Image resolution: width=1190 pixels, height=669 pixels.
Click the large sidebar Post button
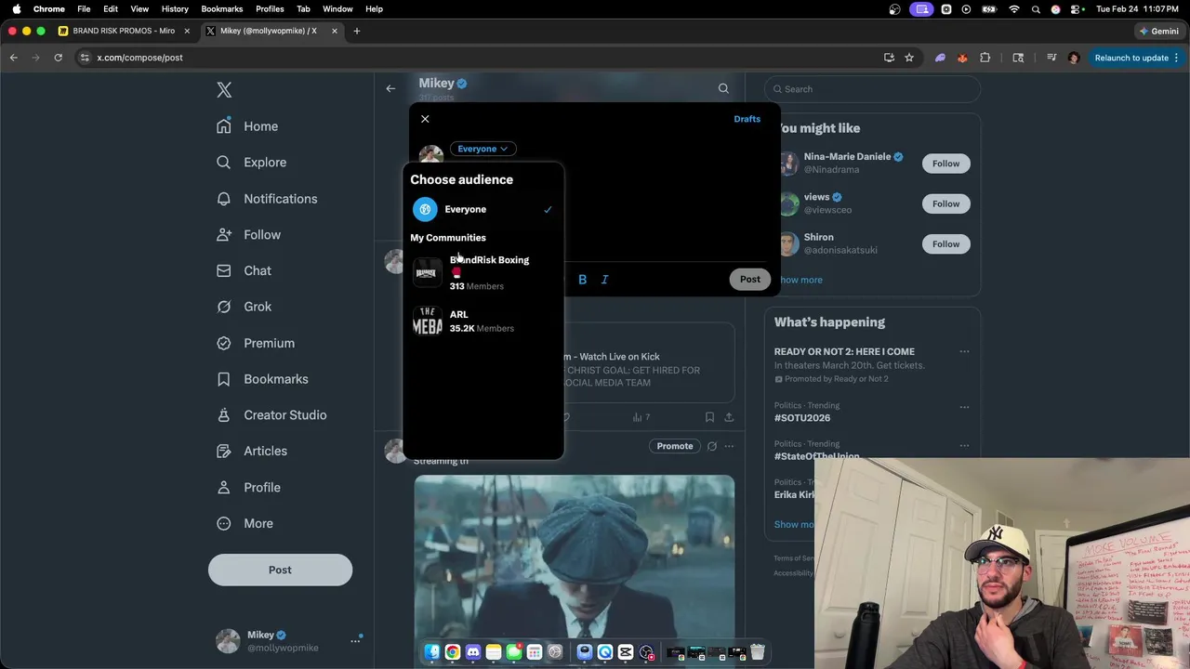tap(280, 570)
